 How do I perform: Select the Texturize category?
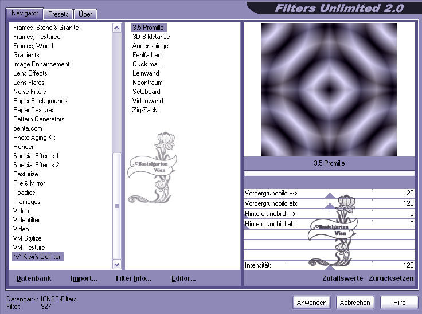[x=26, y=174]
